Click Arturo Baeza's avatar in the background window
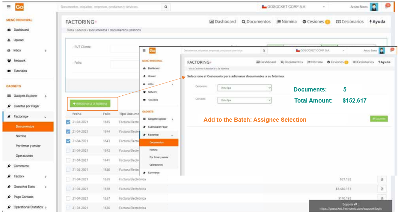398x215 pixels. click(x=374, y=7)
